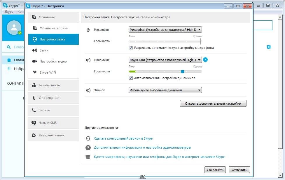The height and width of the screenshot is (180, 285).
Task: Click the question mark help icon
Action: (88, 147)
